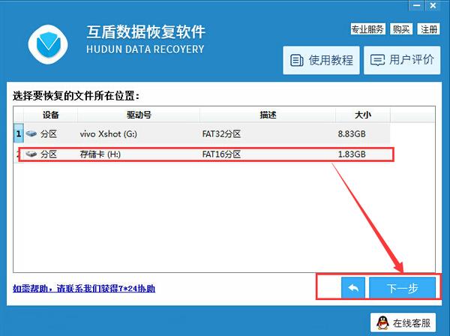Viewport: 450px width, 336px height.
Task: Click row number 1 in the list
Action: pos(18,133)
